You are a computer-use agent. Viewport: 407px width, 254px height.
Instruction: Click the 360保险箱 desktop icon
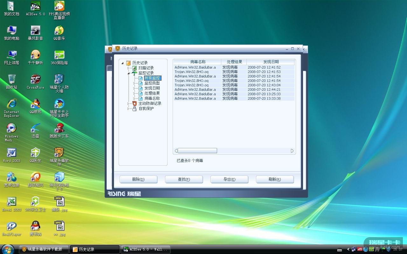pos(59,57)
